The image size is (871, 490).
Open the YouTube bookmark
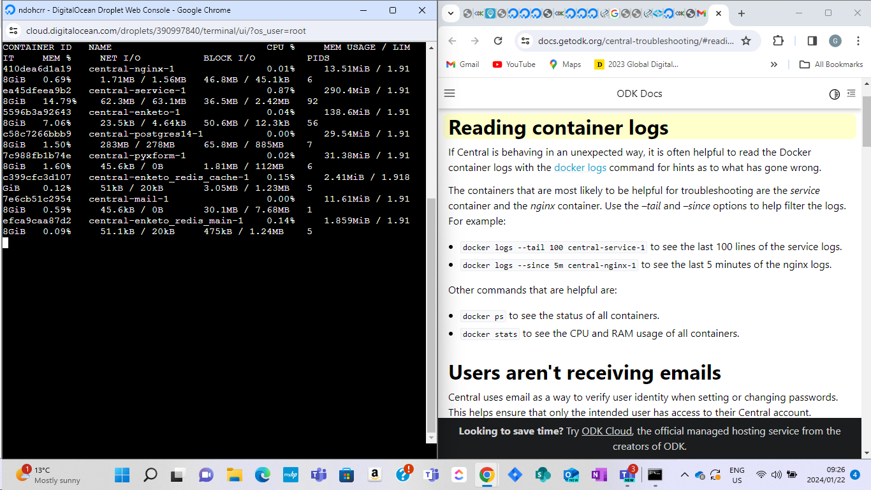point(514,64)
